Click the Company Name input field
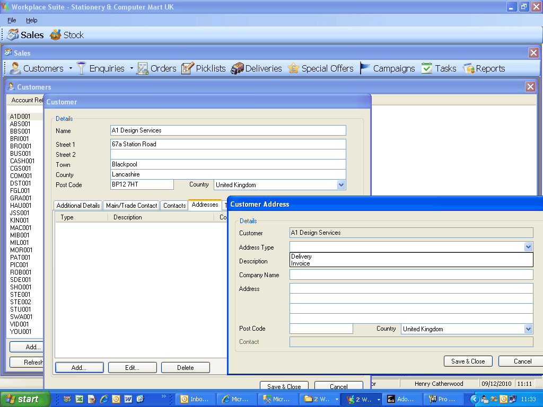Image resolution: width=543 pixels, height=407 pixels. (x=411, y=275)
